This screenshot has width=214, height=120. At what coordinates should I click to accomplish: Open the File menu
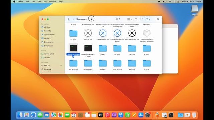pyautogui.click(x=27, y=1)
